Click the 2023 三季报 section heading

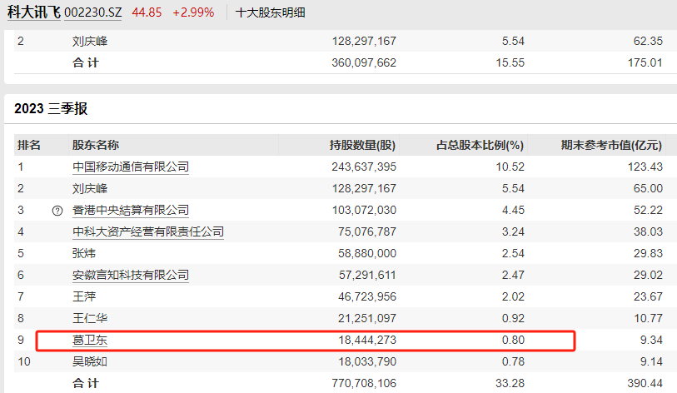(51, 108)
